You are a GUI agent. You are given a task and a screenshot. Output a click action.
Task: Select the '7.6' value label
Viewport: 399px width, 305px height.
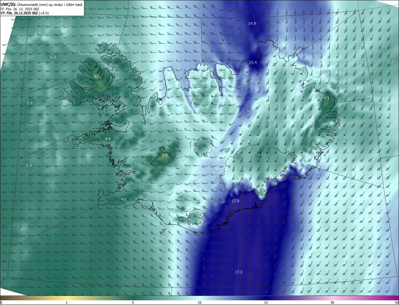(x=88, y=156)
